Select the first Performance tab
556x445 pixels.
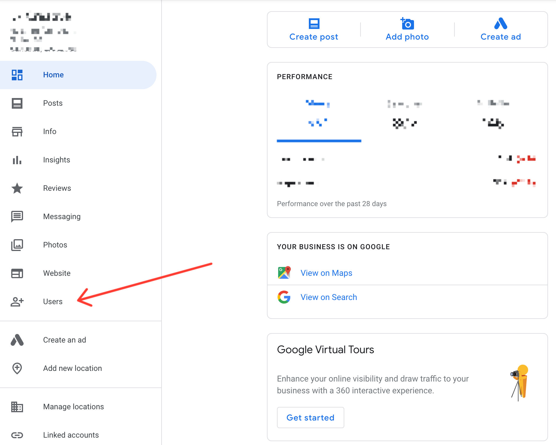pyautogui.click(x=319, y=115)
